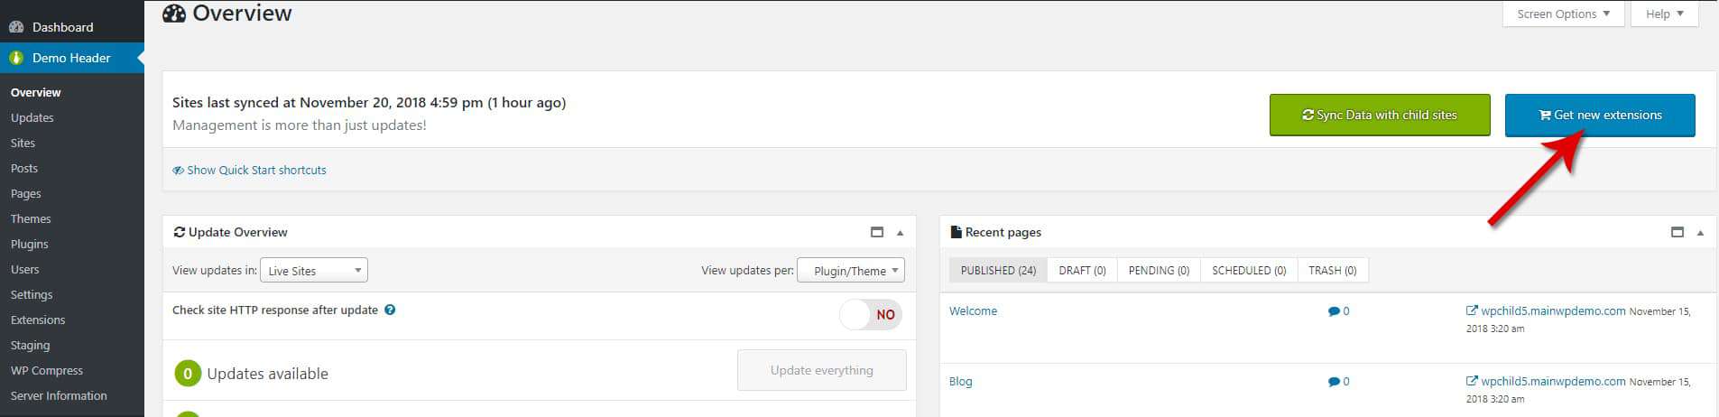Viewport: 1719px width, 417px height.
Task: Open the Extensions sidebar menu item
Action: [38, 320]
